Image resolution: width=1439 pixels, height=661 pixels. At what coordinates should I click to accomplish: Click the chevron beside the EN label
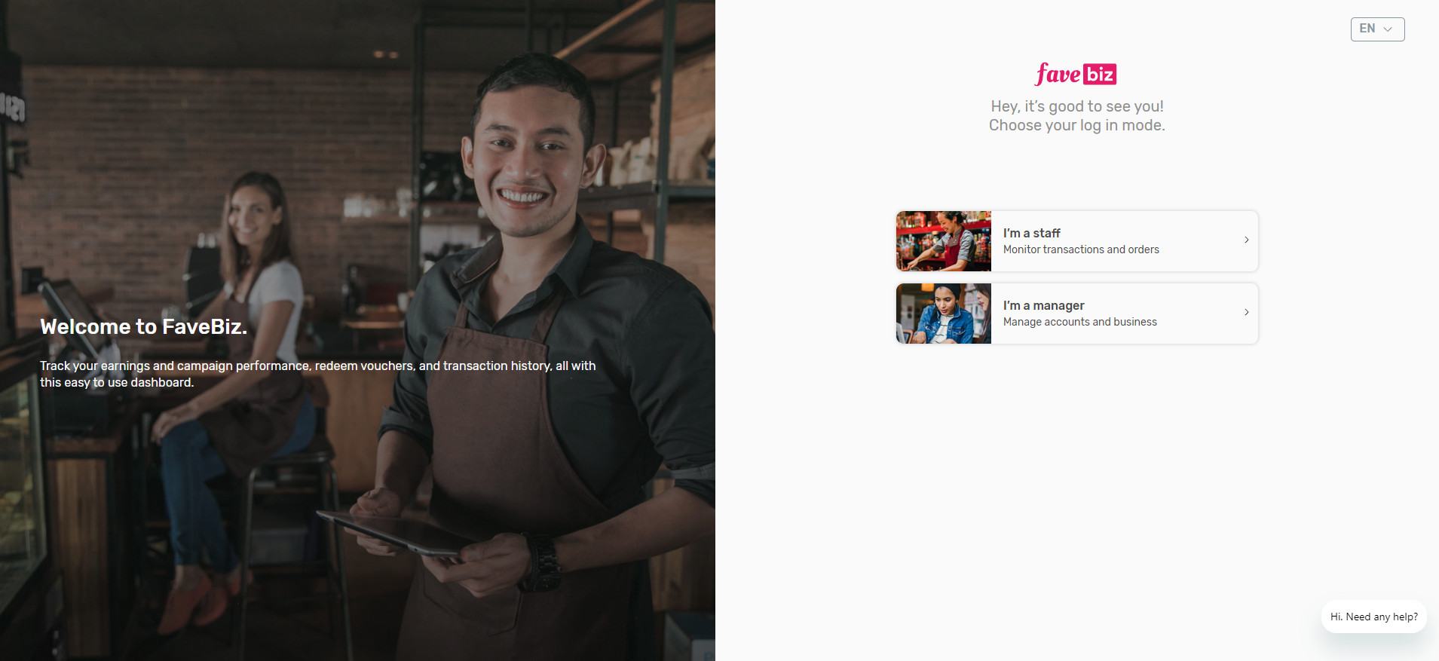point(1388,29)
